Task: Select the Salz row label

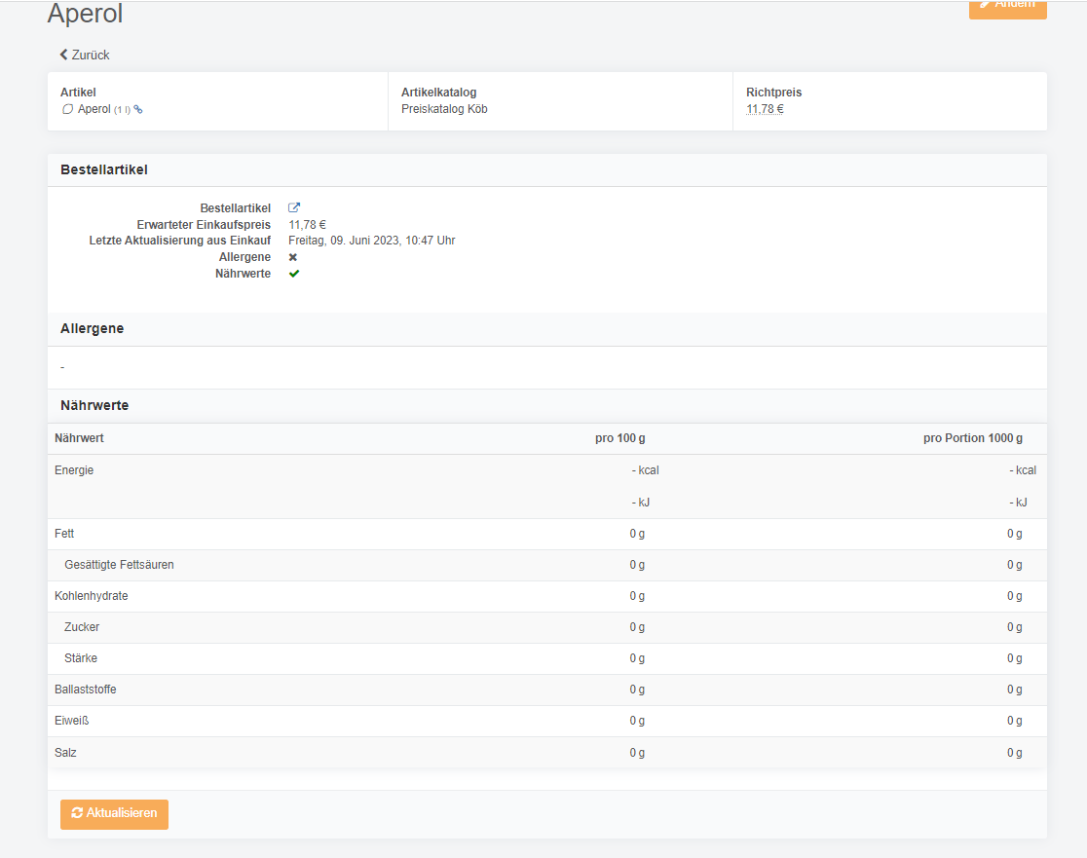Action: click(65, 753)
